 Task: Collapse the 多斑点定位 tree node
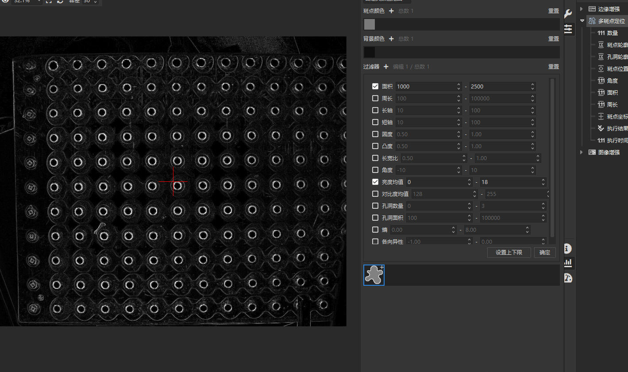coord(582,21)
